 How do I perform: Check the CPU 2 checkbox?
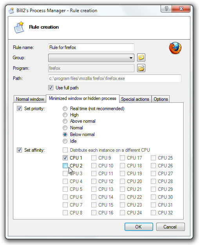(x=65, y=166)
